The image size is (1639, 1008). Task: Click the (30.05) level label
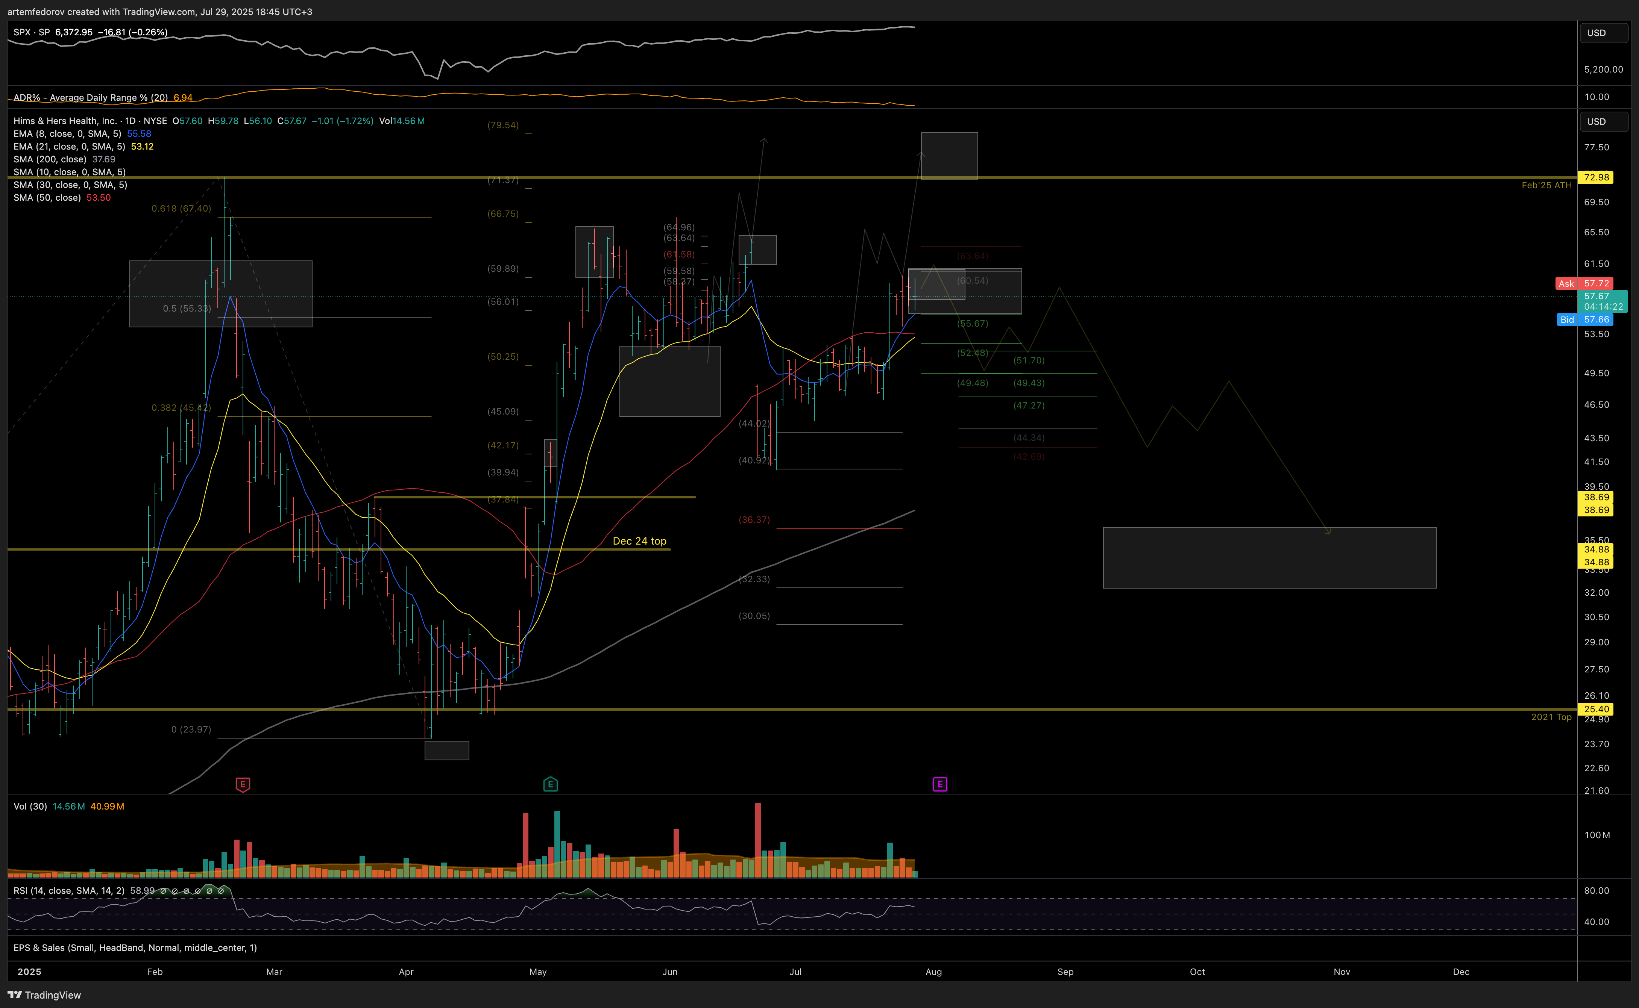click(754, 616)
